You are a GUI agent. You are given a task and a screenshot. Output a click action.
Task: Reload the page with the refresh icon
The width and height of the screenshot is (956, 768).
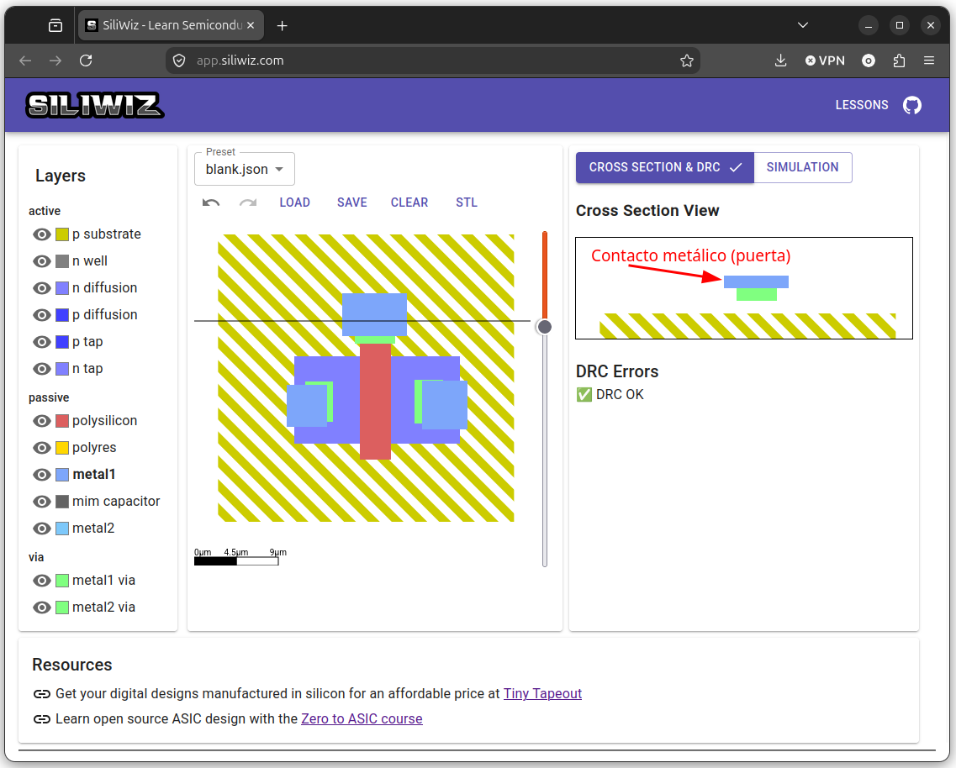[86, 60]
